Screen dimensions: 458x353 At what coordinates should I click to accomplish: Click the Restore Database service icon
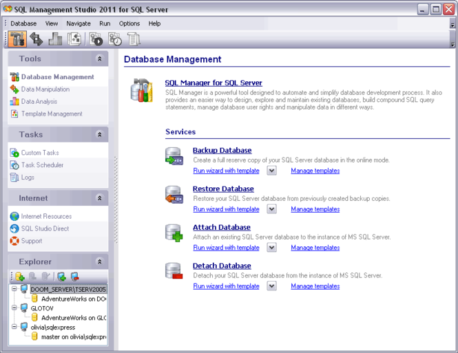pos(174,195)
